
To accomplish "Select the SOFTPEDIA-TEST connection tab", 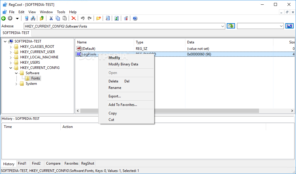I will click(16, 33).
